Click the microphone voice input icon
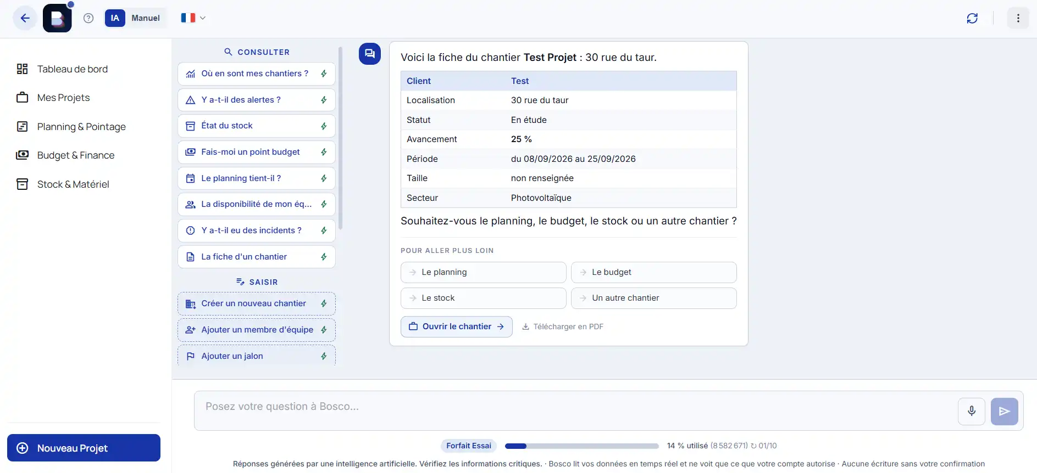 [972, 411]
